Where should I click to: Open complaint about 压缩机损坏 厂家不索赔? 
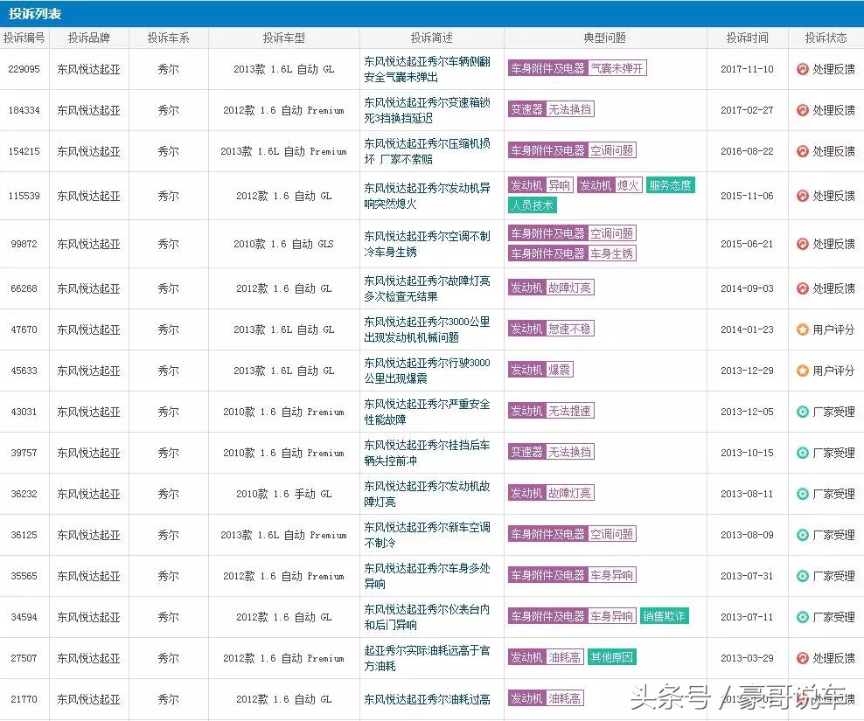tap(427, 151)
